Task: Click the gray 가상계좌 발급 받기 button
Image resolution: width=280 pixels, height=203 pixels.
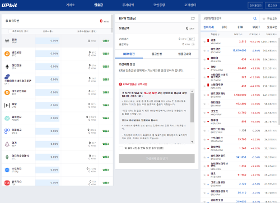Action: [157, 158]
